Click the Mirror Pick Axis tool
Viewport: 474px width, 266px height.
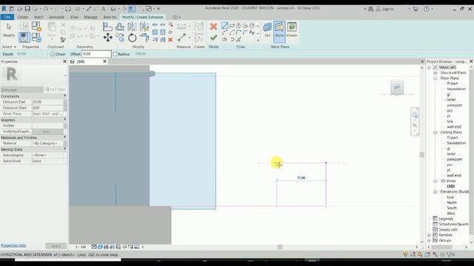tap(132, 27)
